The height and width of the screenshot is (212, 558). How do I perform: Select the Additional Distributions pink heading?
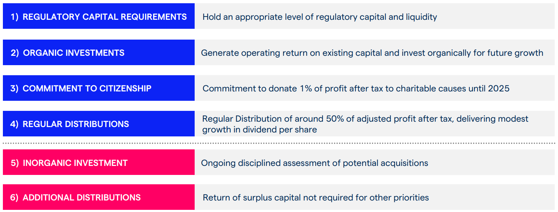[x=99, y=197]
